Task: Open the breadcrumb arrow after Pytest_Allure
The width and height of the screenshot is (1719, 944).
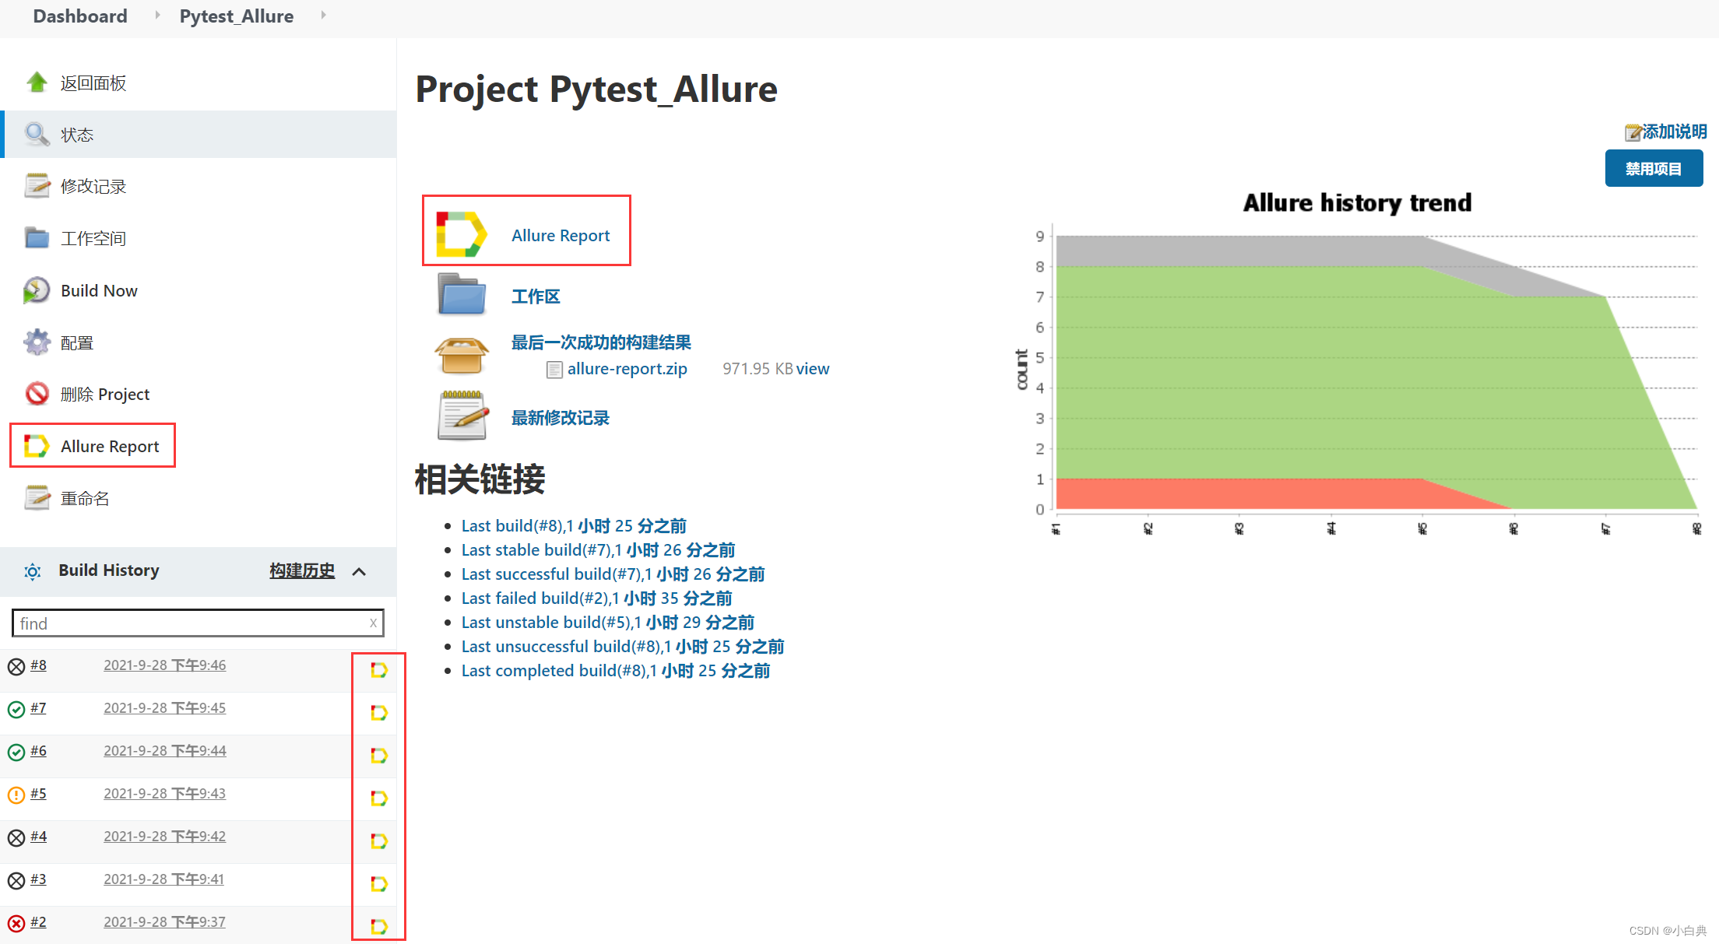Action: point(323,15)
